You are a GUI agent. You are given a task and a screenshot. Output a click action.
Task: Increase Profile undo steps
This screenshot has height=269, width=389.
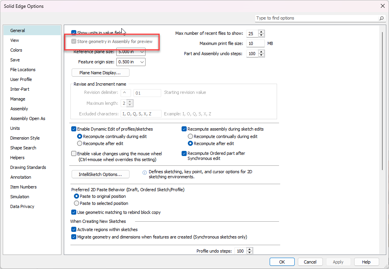click(250, 249)
